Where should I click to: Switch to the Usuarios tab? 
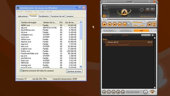coord(70,16)
